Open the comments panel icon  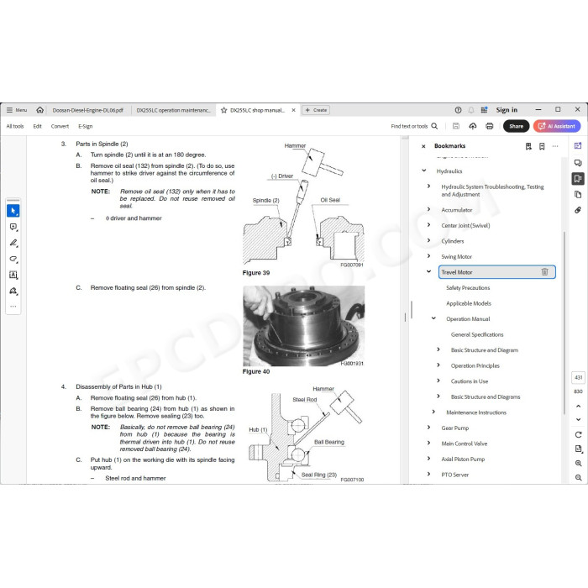(578, 162)
